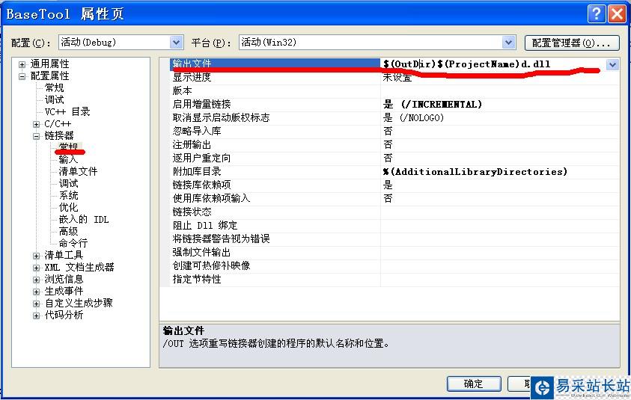
Task: Click the 输出文件 value field
Action: point(493,64)
